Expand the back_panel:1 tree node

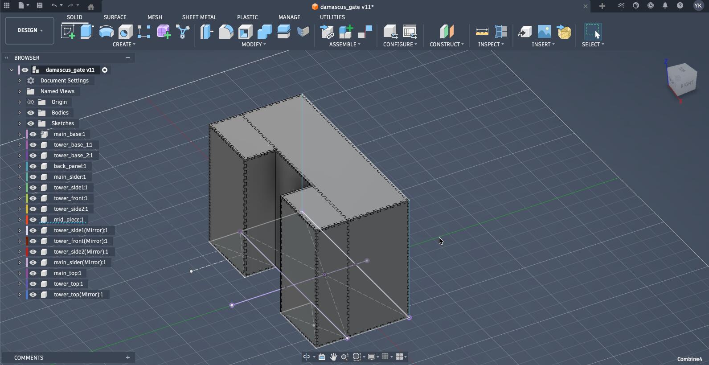(x=20, y=166)
